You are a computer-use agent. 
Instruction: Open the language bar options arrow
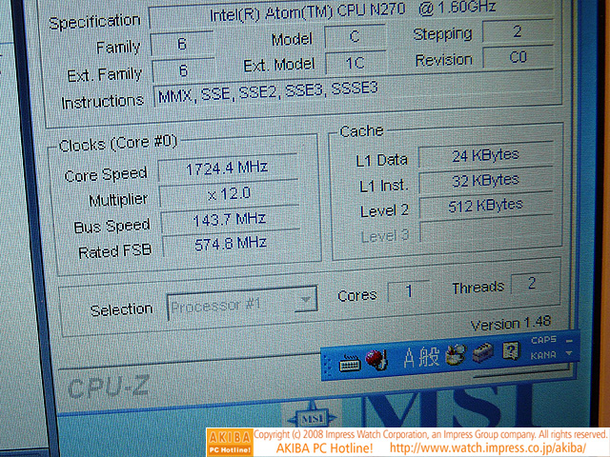tap(569, 353)
